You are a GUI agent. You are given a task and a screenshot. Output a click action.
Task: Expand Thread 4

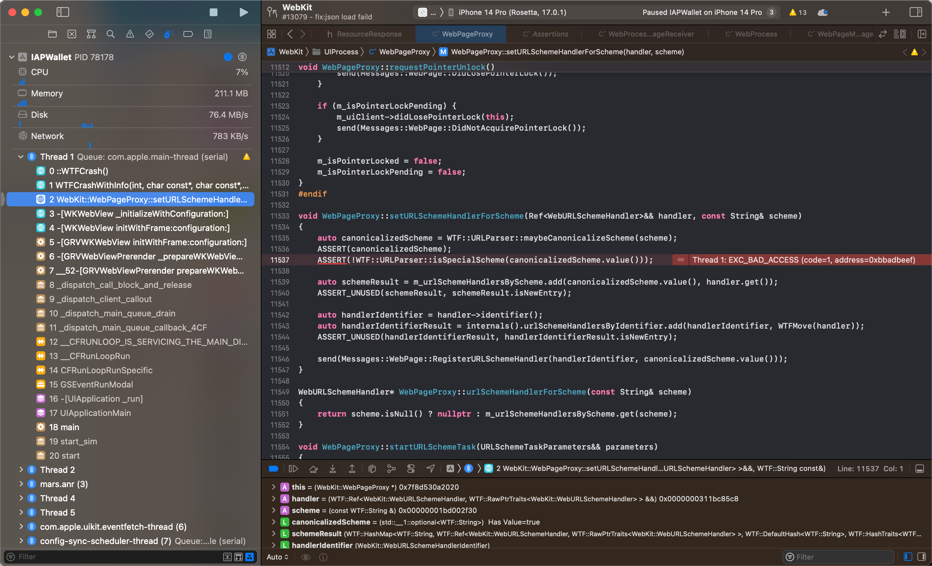coord(21,498)
